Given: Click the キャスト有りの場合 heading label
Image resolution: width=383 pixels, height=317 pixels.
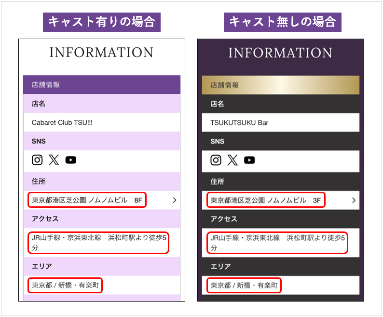Looking at the screenshot, I should [x=102, y=22].
